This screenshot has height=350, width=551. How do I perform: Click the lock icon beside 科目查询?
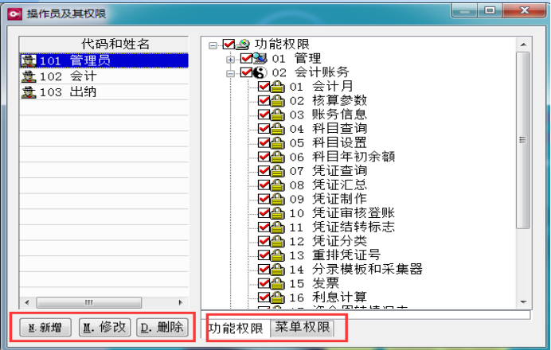278,129
